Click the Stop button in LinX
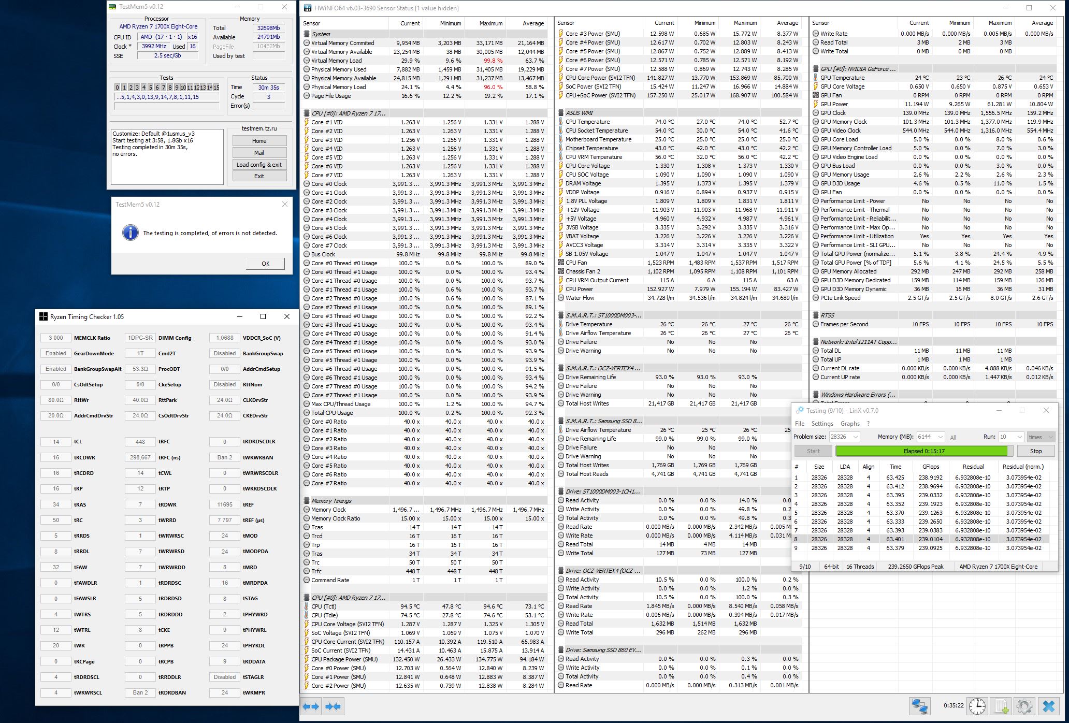This screenshot has height=723, width=1069. click(x=1035, y=451)
